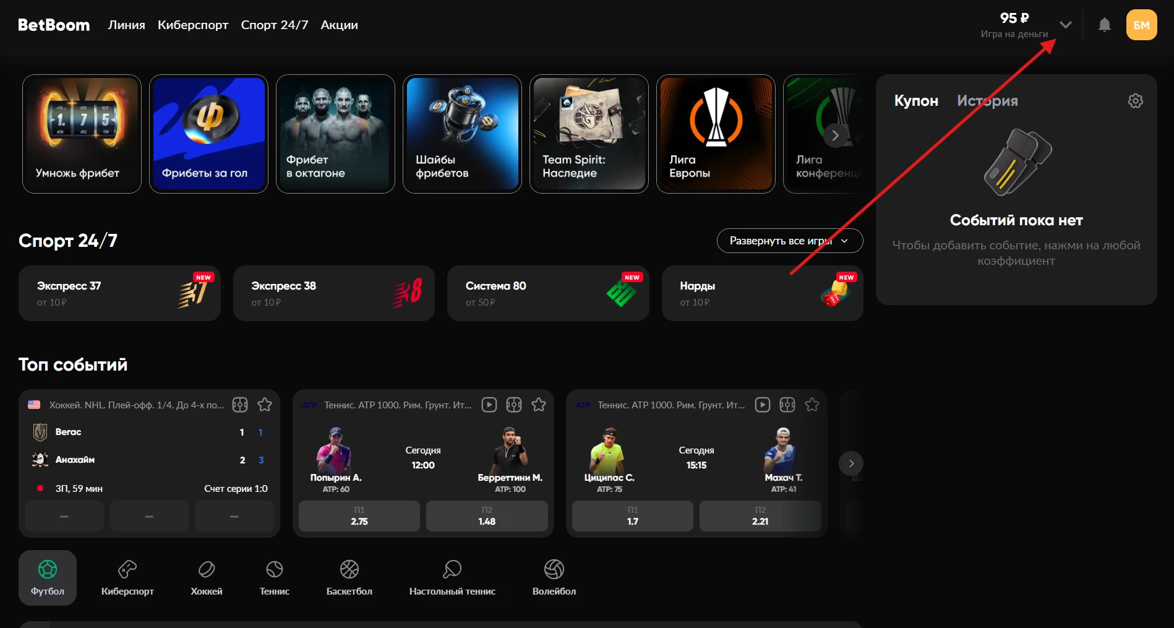Viewport: 1174px width, 628px height.
Task: Open Циципас С. player photo
Action: [x=609, y=450]
